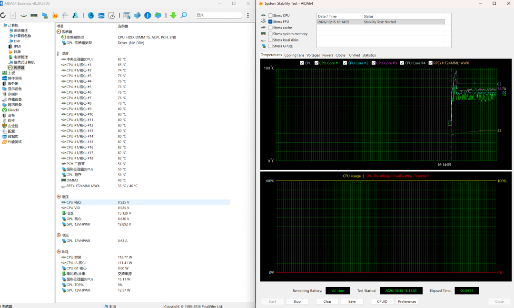Click the refresh icon in AIDA64 toolbar

3,15
